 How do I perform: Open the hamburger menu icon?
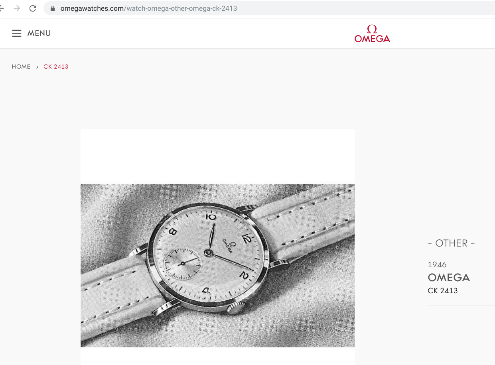click(x=17, y=34)
